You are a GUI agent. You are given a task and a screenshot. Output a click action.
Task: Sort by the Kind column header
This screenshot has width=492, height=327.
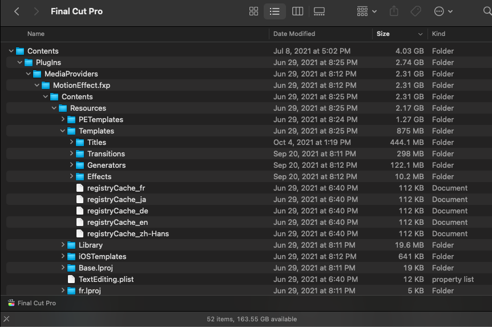(438, 34)
